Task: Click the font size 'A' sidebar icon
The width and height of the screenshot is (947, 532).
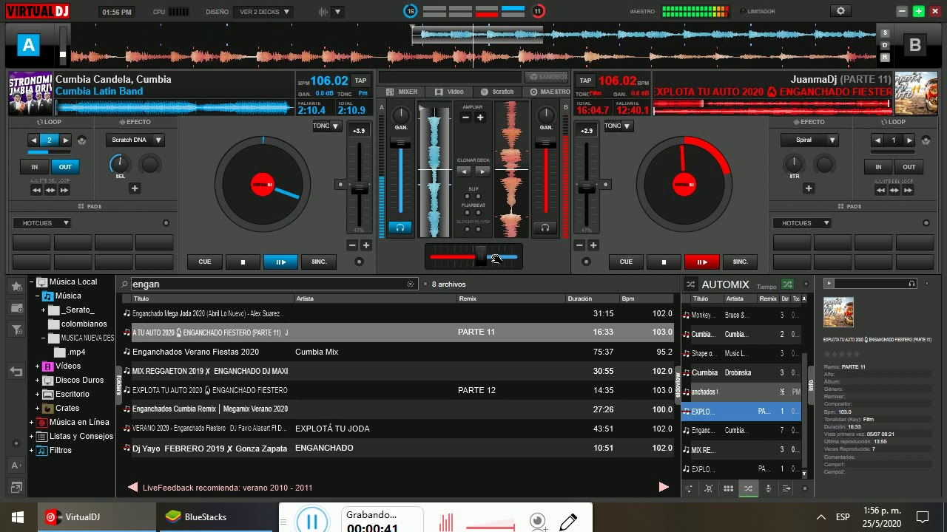Action: point(16,465)
